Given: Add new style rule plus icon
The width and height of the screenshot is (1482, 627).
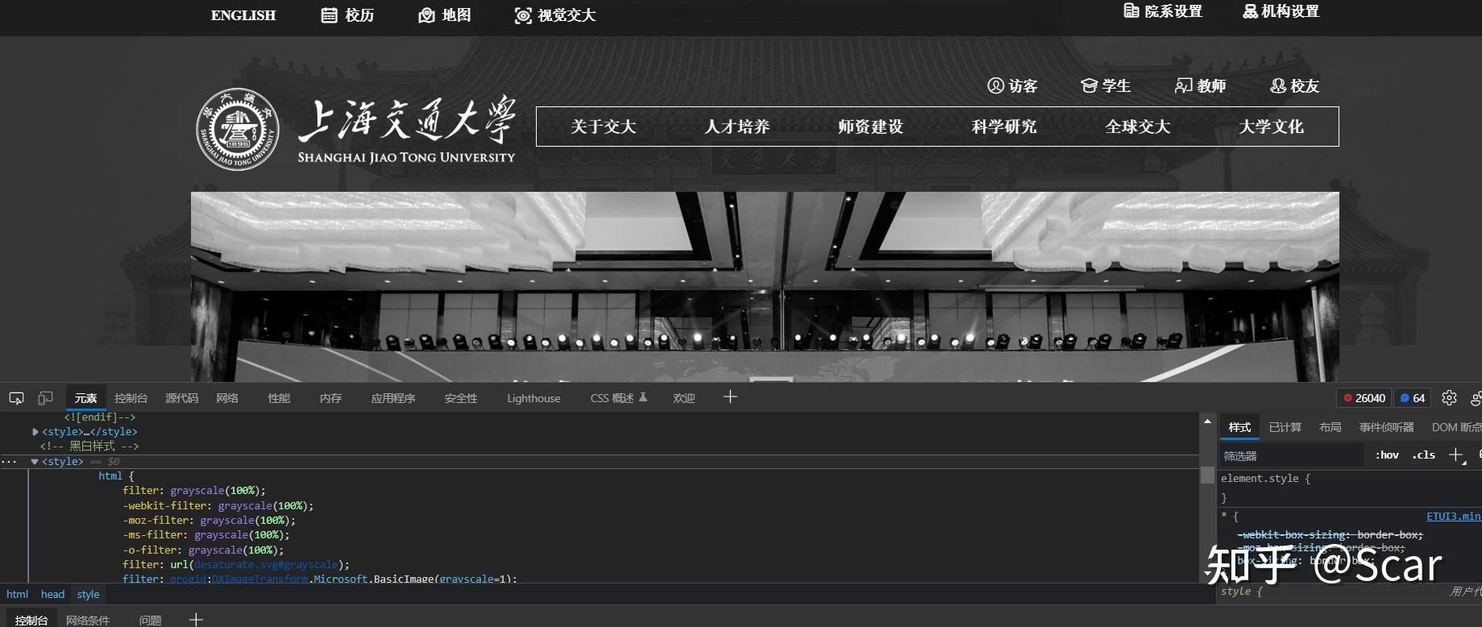Looking at the screenshot, I should click(x=1456, y=455).
